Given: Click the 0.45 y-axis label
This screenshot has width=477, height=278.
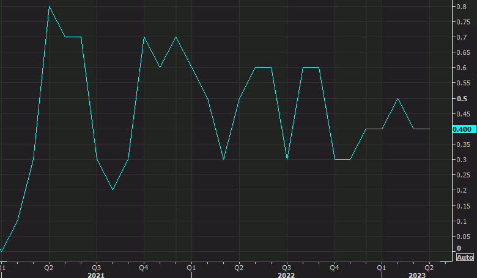Looking at the screenshot, I should click(x=463, y=114).
